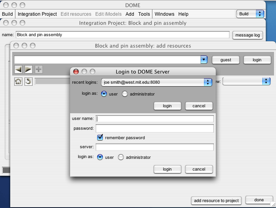
Task: Focus the server field
Action: [155, 147]
